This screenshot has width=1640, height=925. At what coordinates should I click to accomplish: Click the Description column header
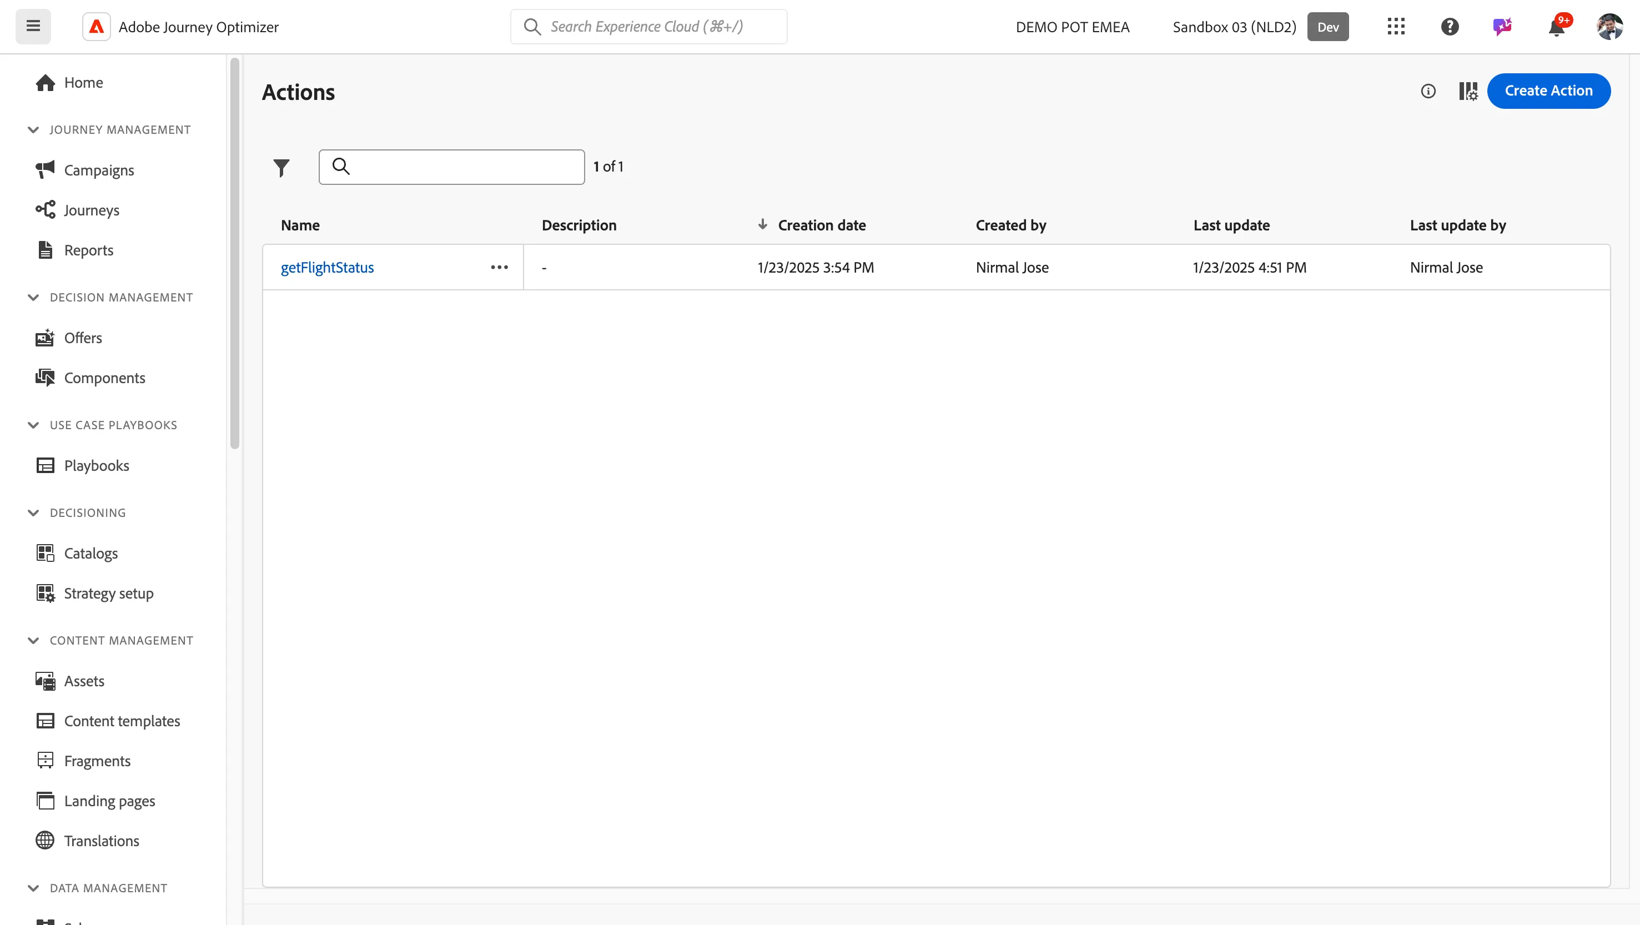pyautogui.click(x=580, y=225)
